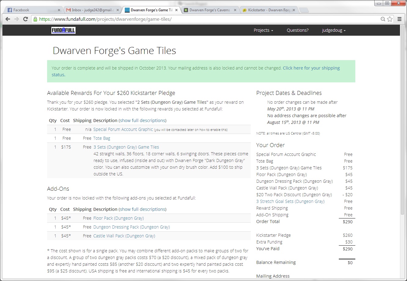This screenshot has width=407, height=281.
Task: Close the Dwarven Forge's Caverns tab
Action: [235, 10]
